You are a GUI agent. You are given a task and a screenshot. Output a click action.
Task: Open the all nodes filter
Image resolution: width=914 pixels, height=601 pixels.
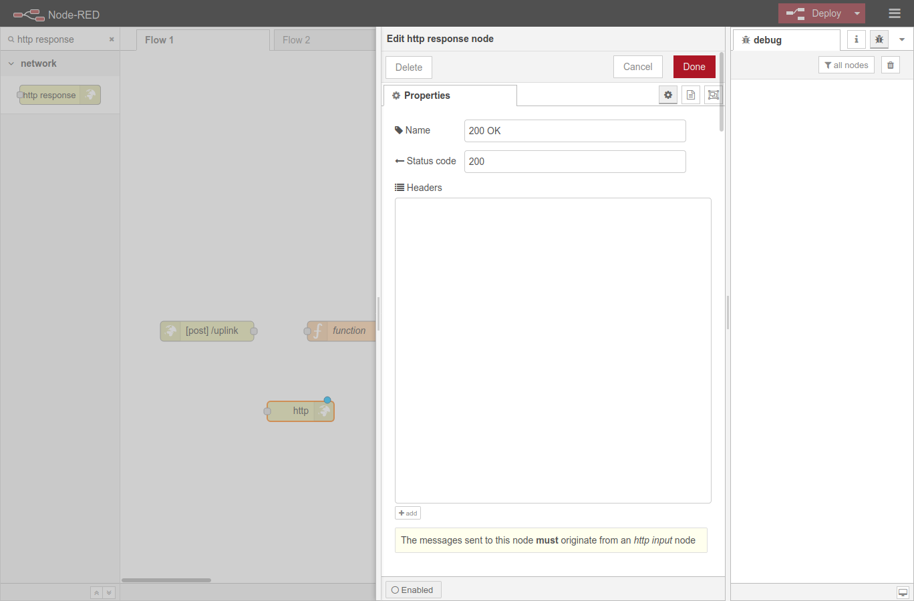pos(846,64)
